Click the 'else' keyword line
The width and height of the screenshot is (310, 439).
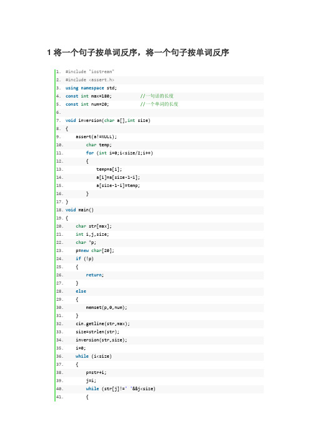[x=81, y=291]
